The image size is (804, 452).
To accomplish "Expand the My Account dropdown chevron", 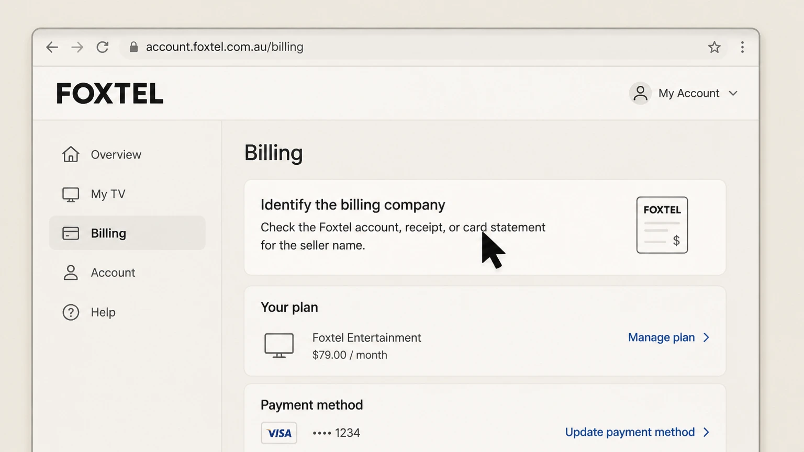I will [x=733, y=93].
